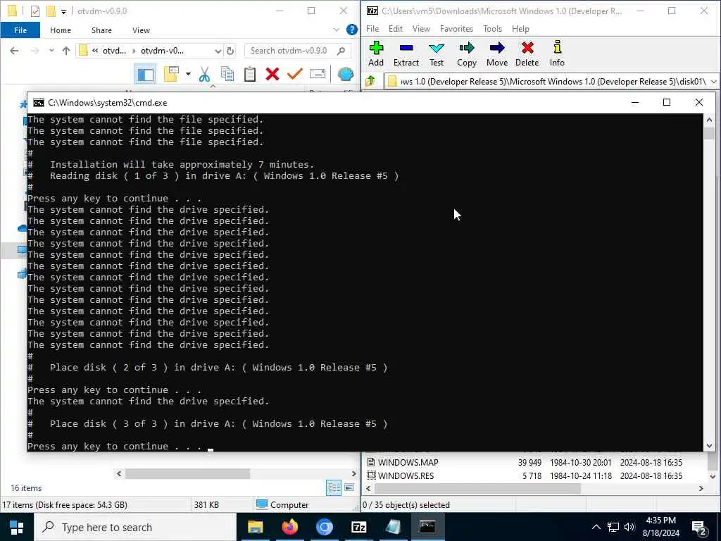Screen dimensions: 721x541
Task: Toggle the navigation pane icon in Explorer toolbar
Action: (x=146, y=74)
